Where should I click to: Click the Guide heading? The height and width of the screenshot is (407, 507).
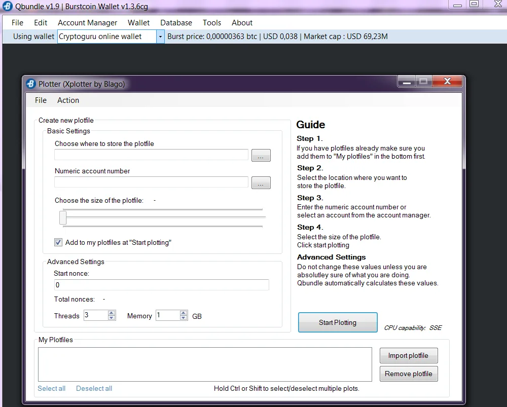point(311,125)
